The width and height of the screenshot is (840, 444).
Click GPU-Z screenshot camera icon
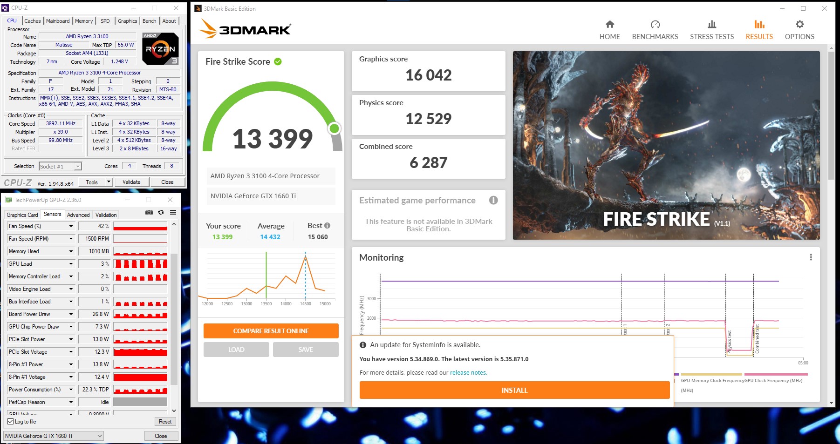pyautogui.click(x=149, y=212)
